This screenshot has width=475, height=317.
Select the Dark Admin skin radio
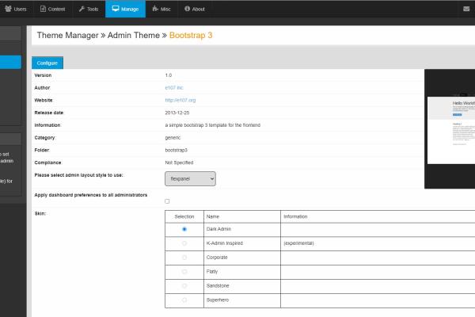pyautogui.click(x=184, y=229)
